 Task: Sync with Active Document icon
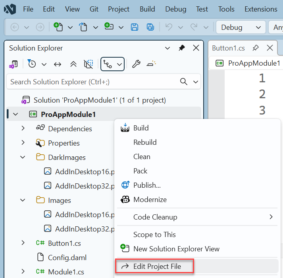[x=58, y=64]
